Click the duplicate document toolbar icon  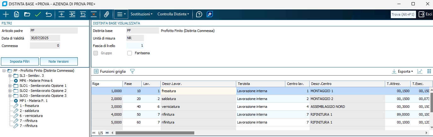pyautogui.click(x=17, y=14)
